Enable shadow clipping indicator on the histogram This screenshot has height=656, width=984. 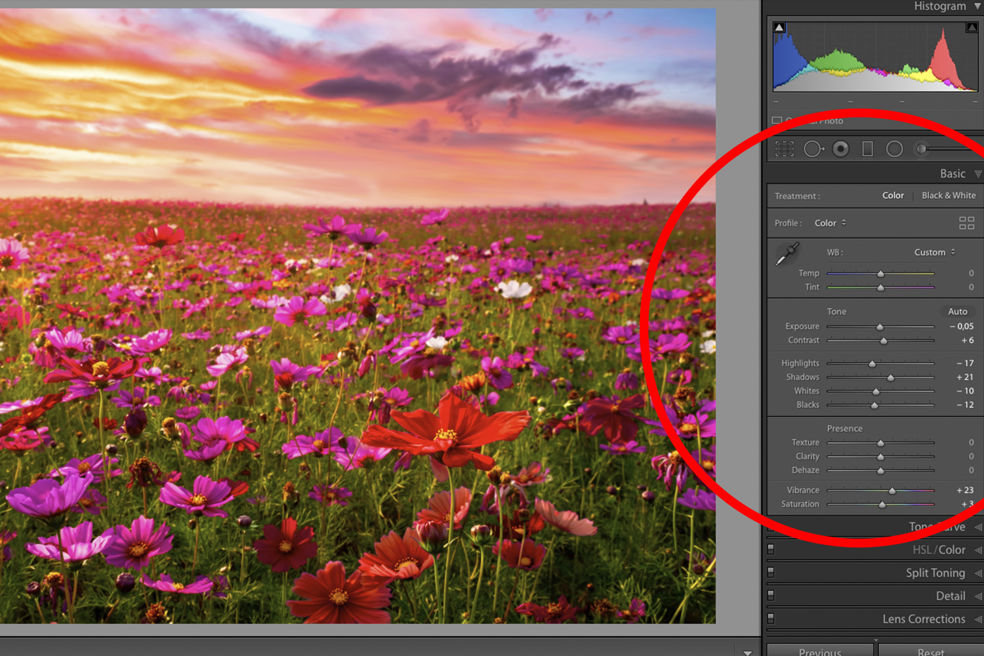tap(779, 27)
